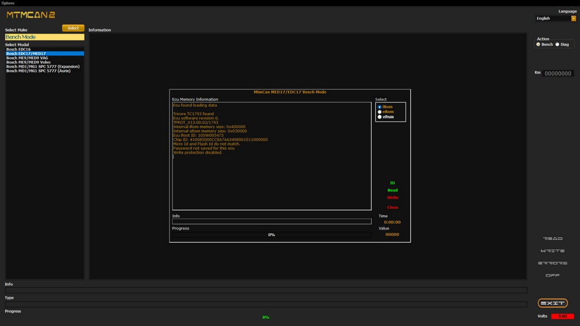
Task: Click the dialog progress bar at 0%
Action: tap(271, 235)
